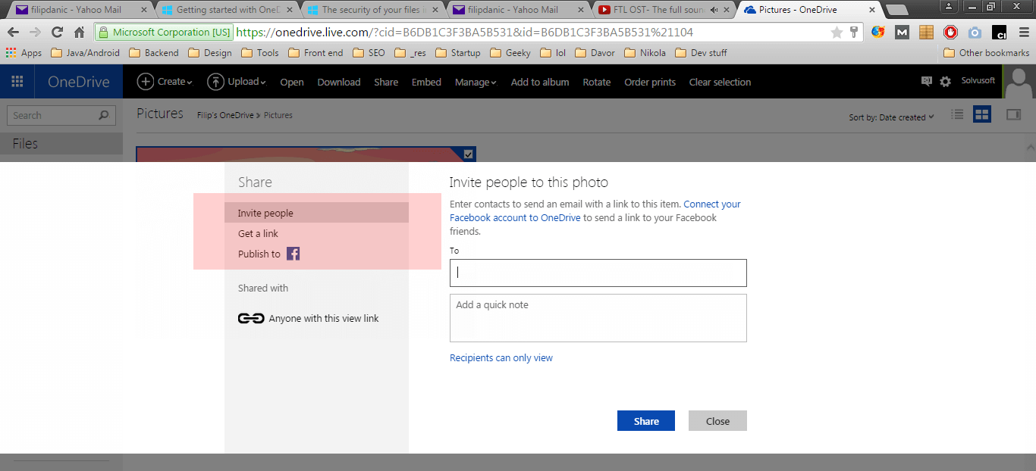Click Chrome's back arrow

coord(13,33)
